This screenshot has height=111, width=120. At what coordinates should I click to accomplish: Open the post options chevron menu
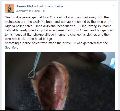114,5
